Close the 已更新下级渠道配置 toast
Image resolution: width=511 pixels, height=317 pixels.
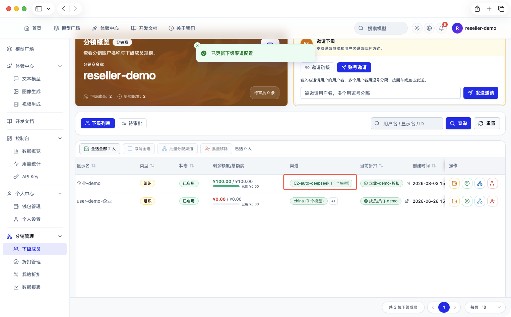coord(197,45)
